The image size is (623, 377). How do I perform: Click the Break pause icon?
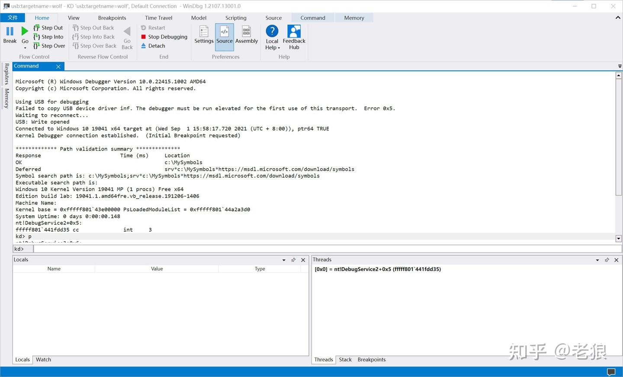[10, 31]
